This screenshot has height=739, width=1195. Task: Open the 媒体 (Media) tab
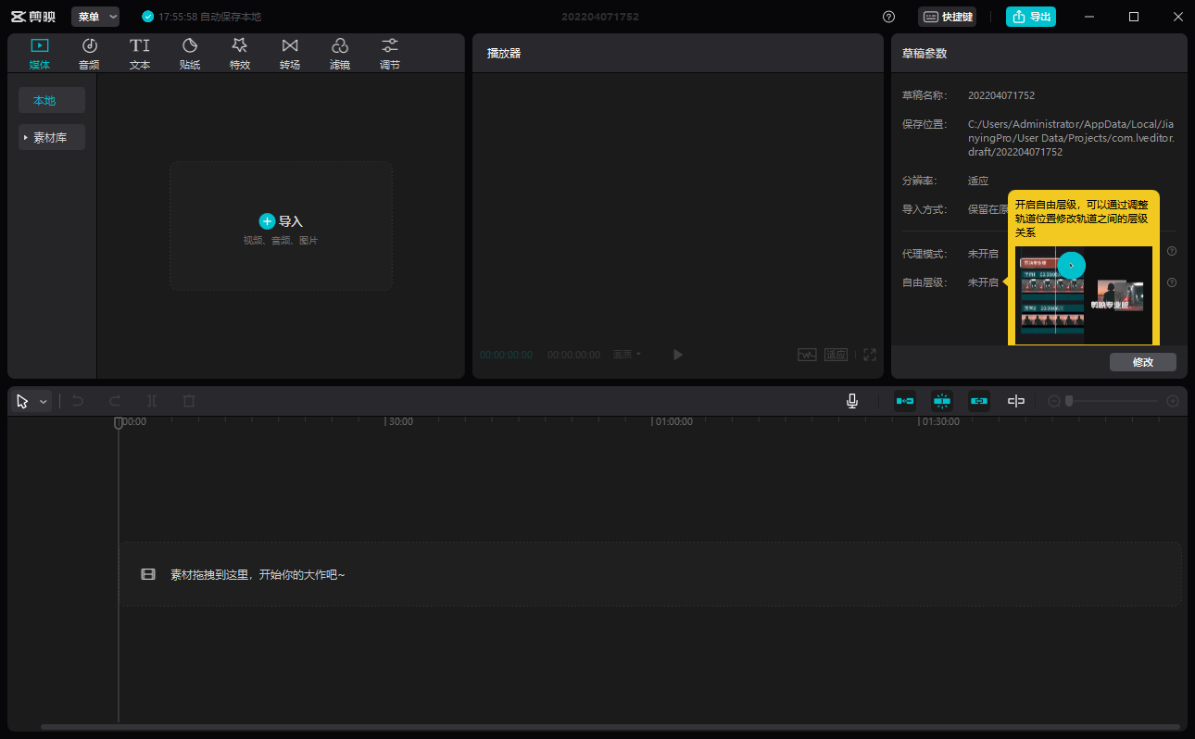(x=40, y=54)
